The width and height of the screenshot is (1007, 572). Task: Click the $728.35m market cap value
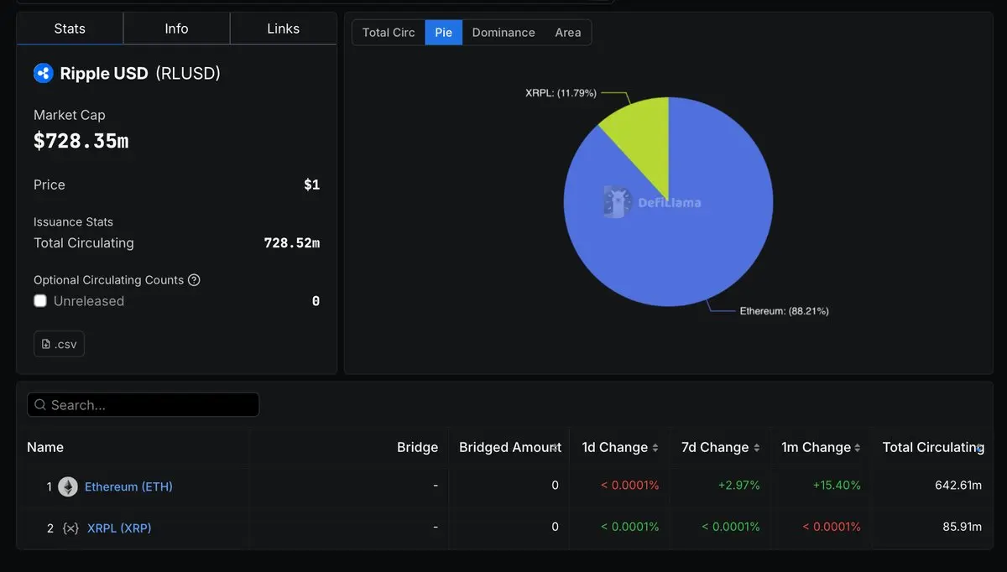pyautogui.click(x=81, y=141)
